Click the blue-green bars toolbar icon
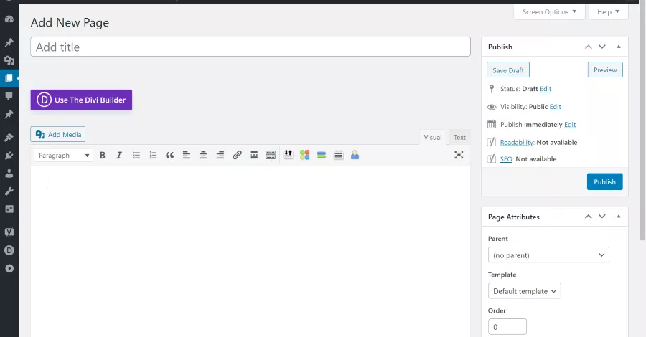Viewport: 646px width, 337px height. pyautogui.click(x=322, y=155)
